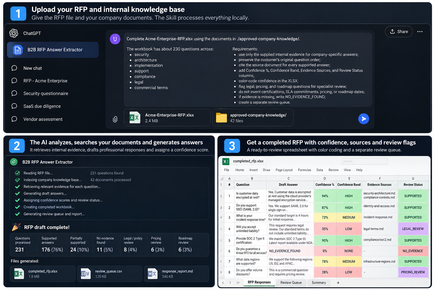
Task: Open the Vendor assessment chat
Action: (43, 119)
